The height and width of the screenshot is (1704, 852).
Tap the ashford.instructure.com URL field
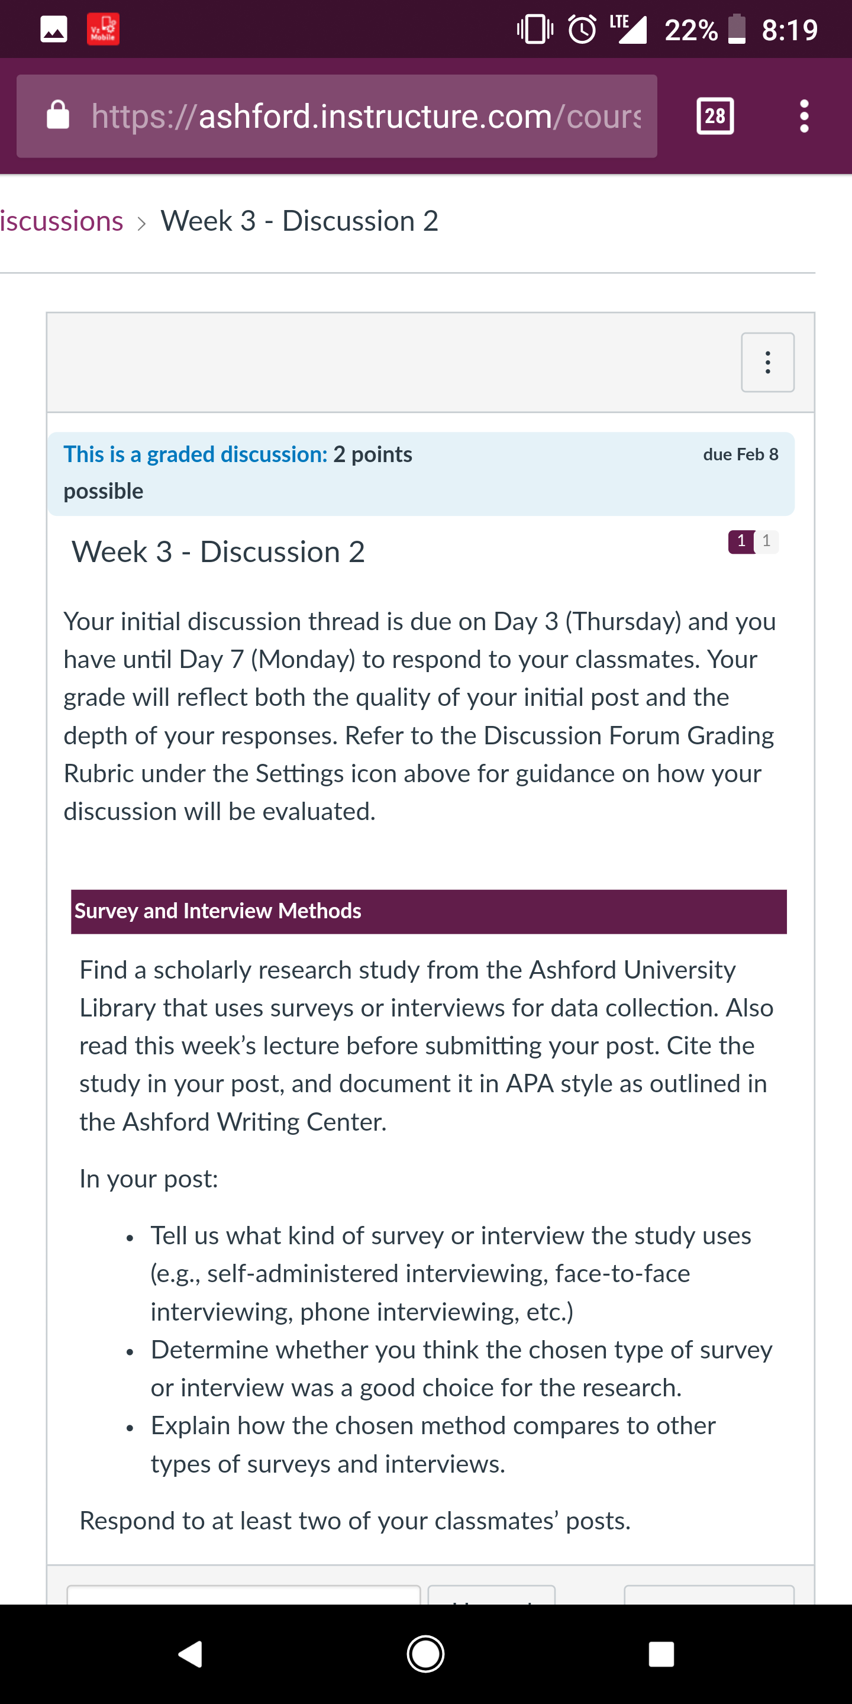(337, 116)
